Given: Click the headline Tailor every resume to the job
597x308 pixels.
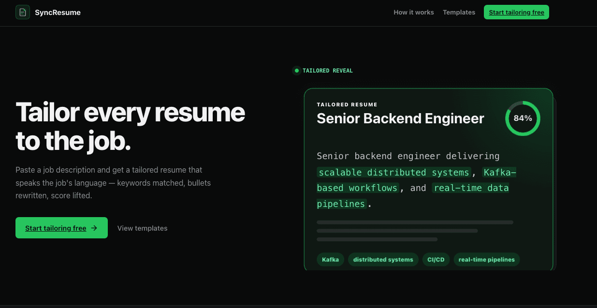Looking at the screenshot, I should point(131,127).
